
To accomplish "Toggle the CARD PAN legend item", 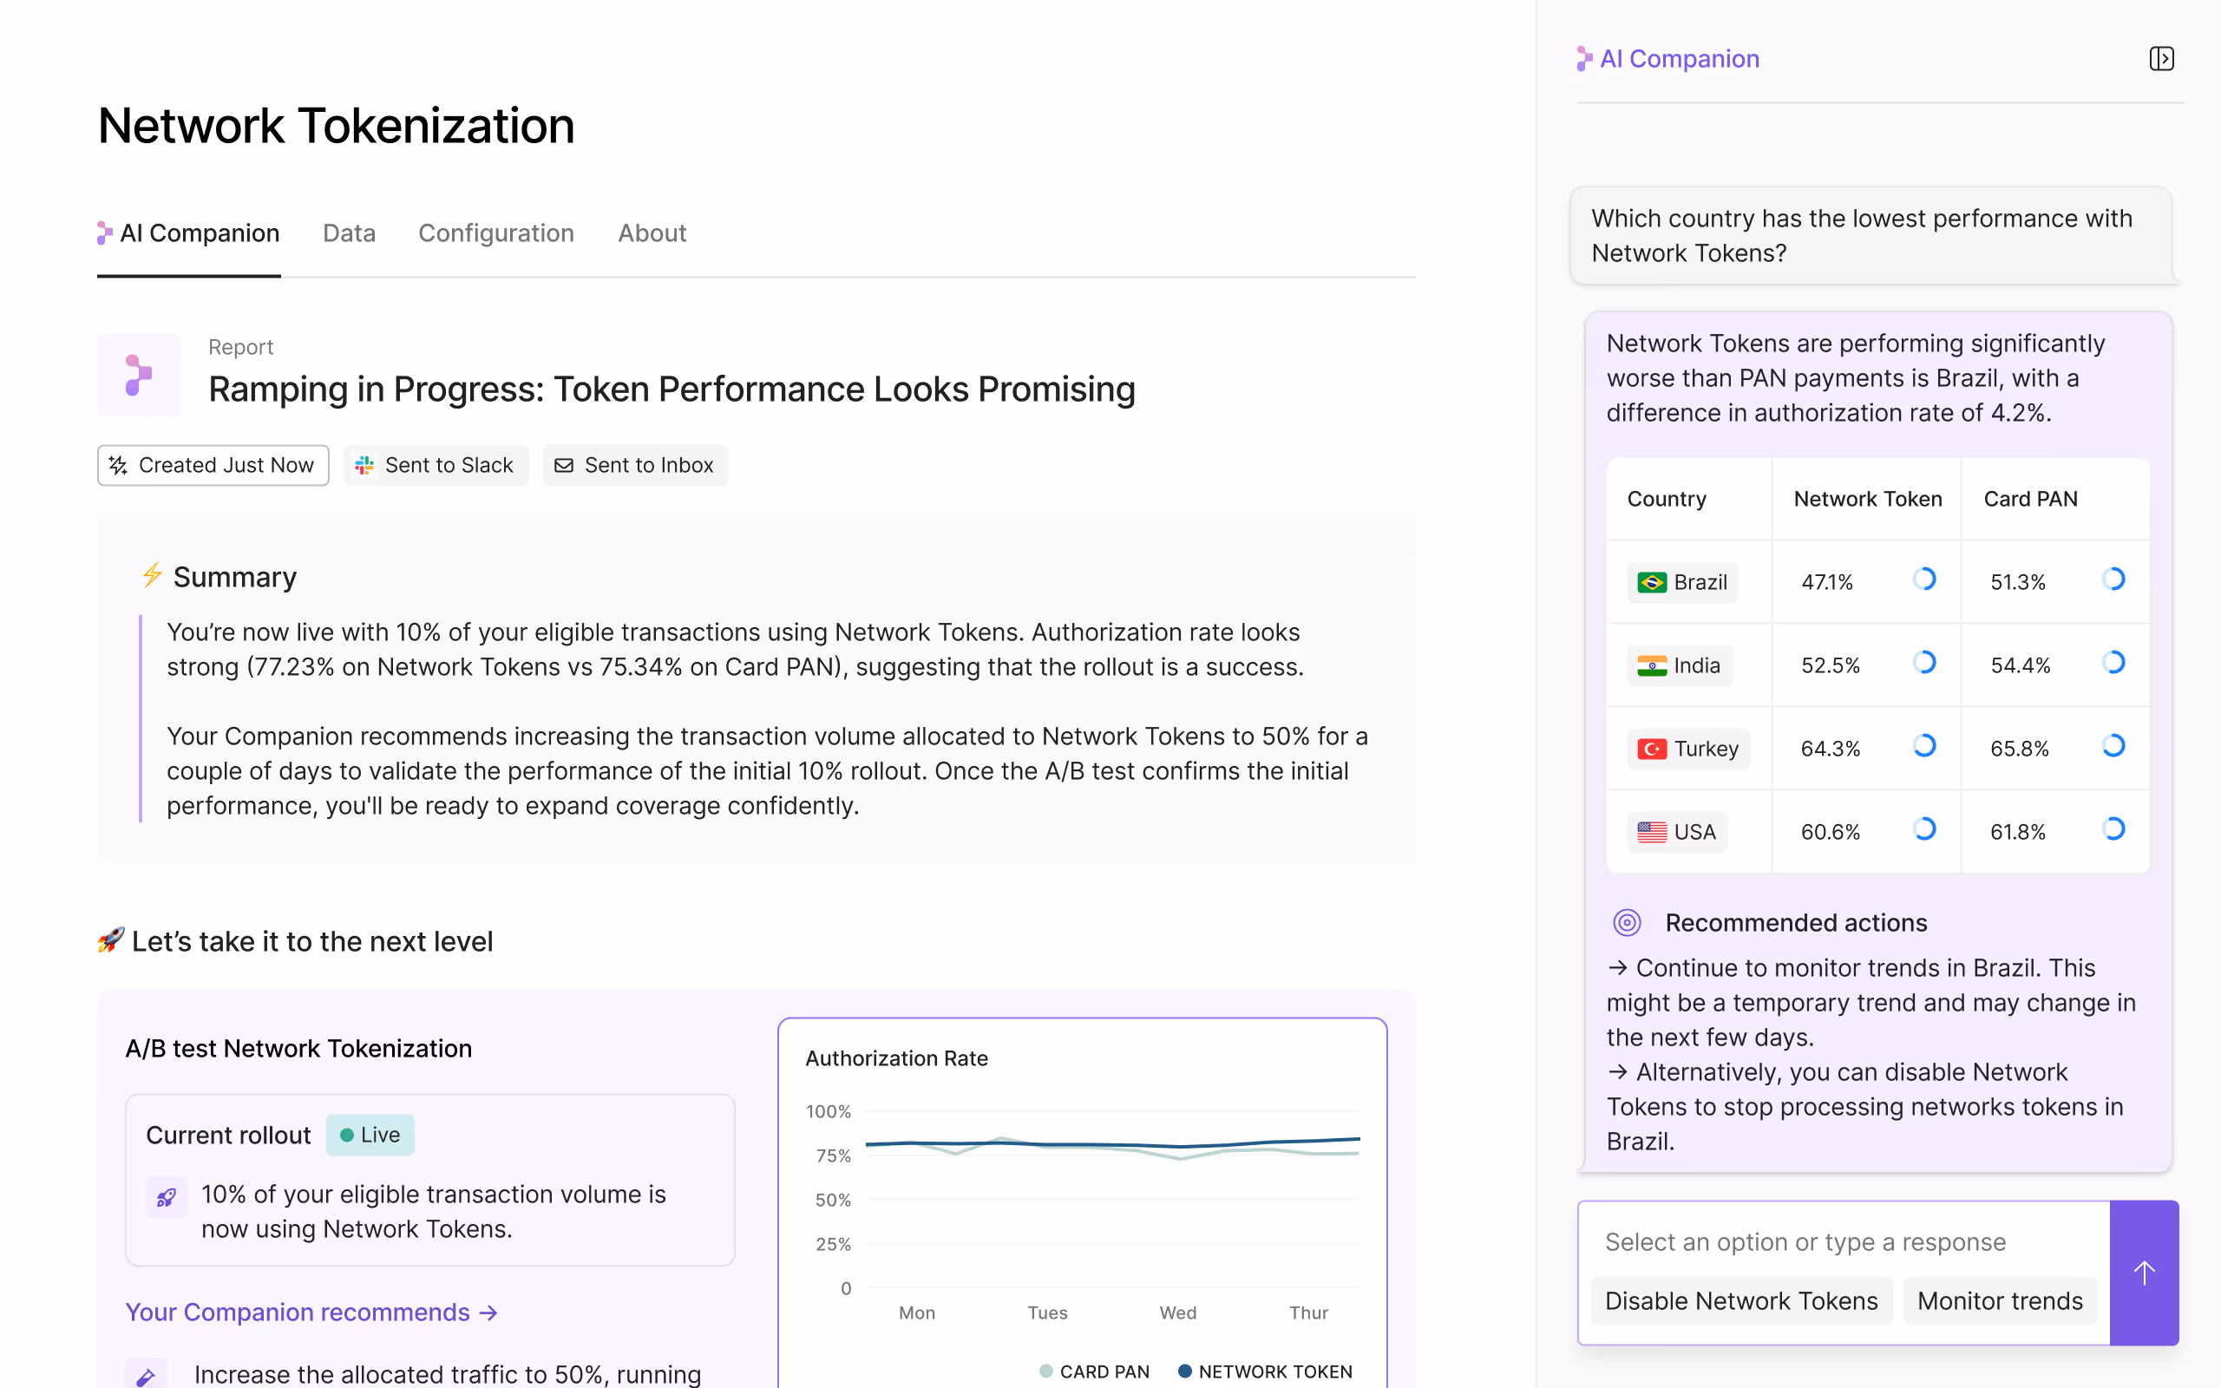I will point(1094,1372).
